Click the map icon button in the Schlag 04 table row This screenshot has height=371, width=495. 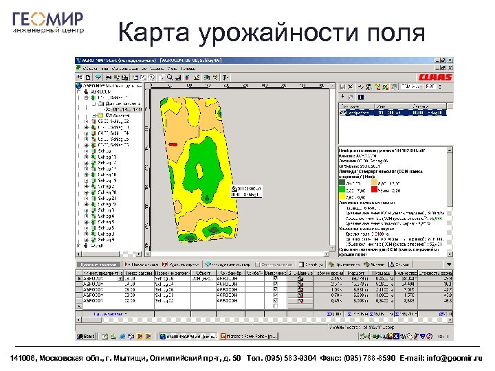click(x=300, y=284)
